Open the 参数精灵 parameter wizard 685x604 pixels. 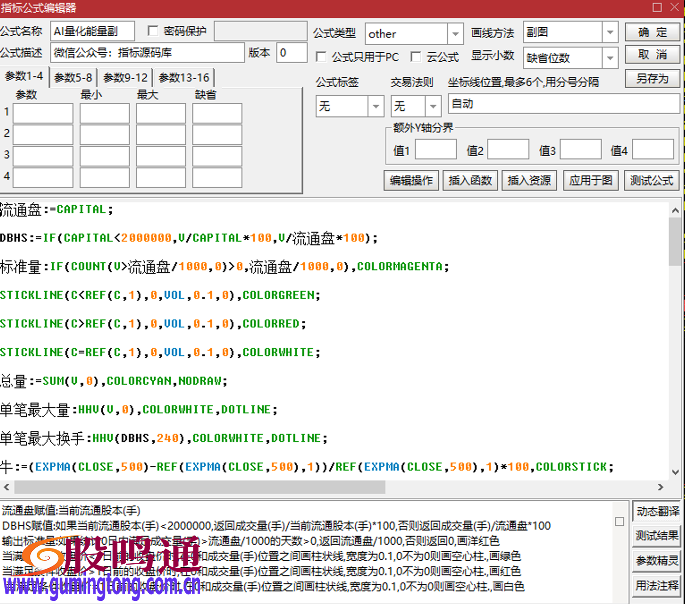[656, 560]
